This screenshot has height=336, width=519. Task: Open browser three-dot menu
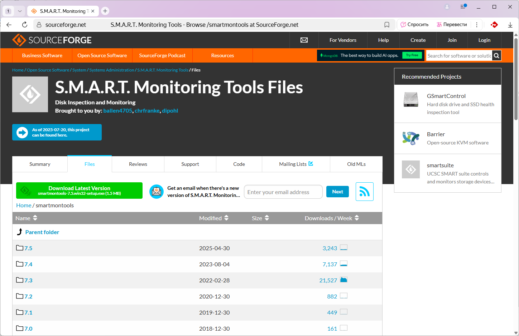coord(477,25)
